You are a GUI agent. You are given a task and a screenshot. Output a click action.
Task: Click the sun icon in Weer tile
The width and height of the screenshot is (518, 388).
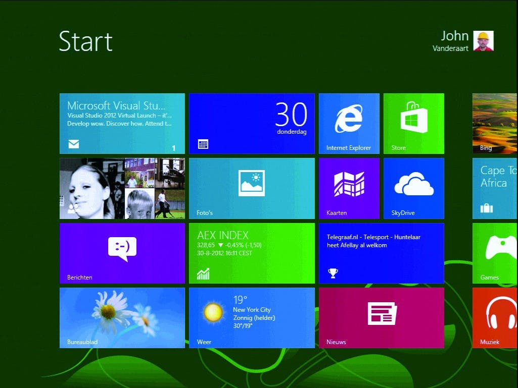(x=213, y=312)
